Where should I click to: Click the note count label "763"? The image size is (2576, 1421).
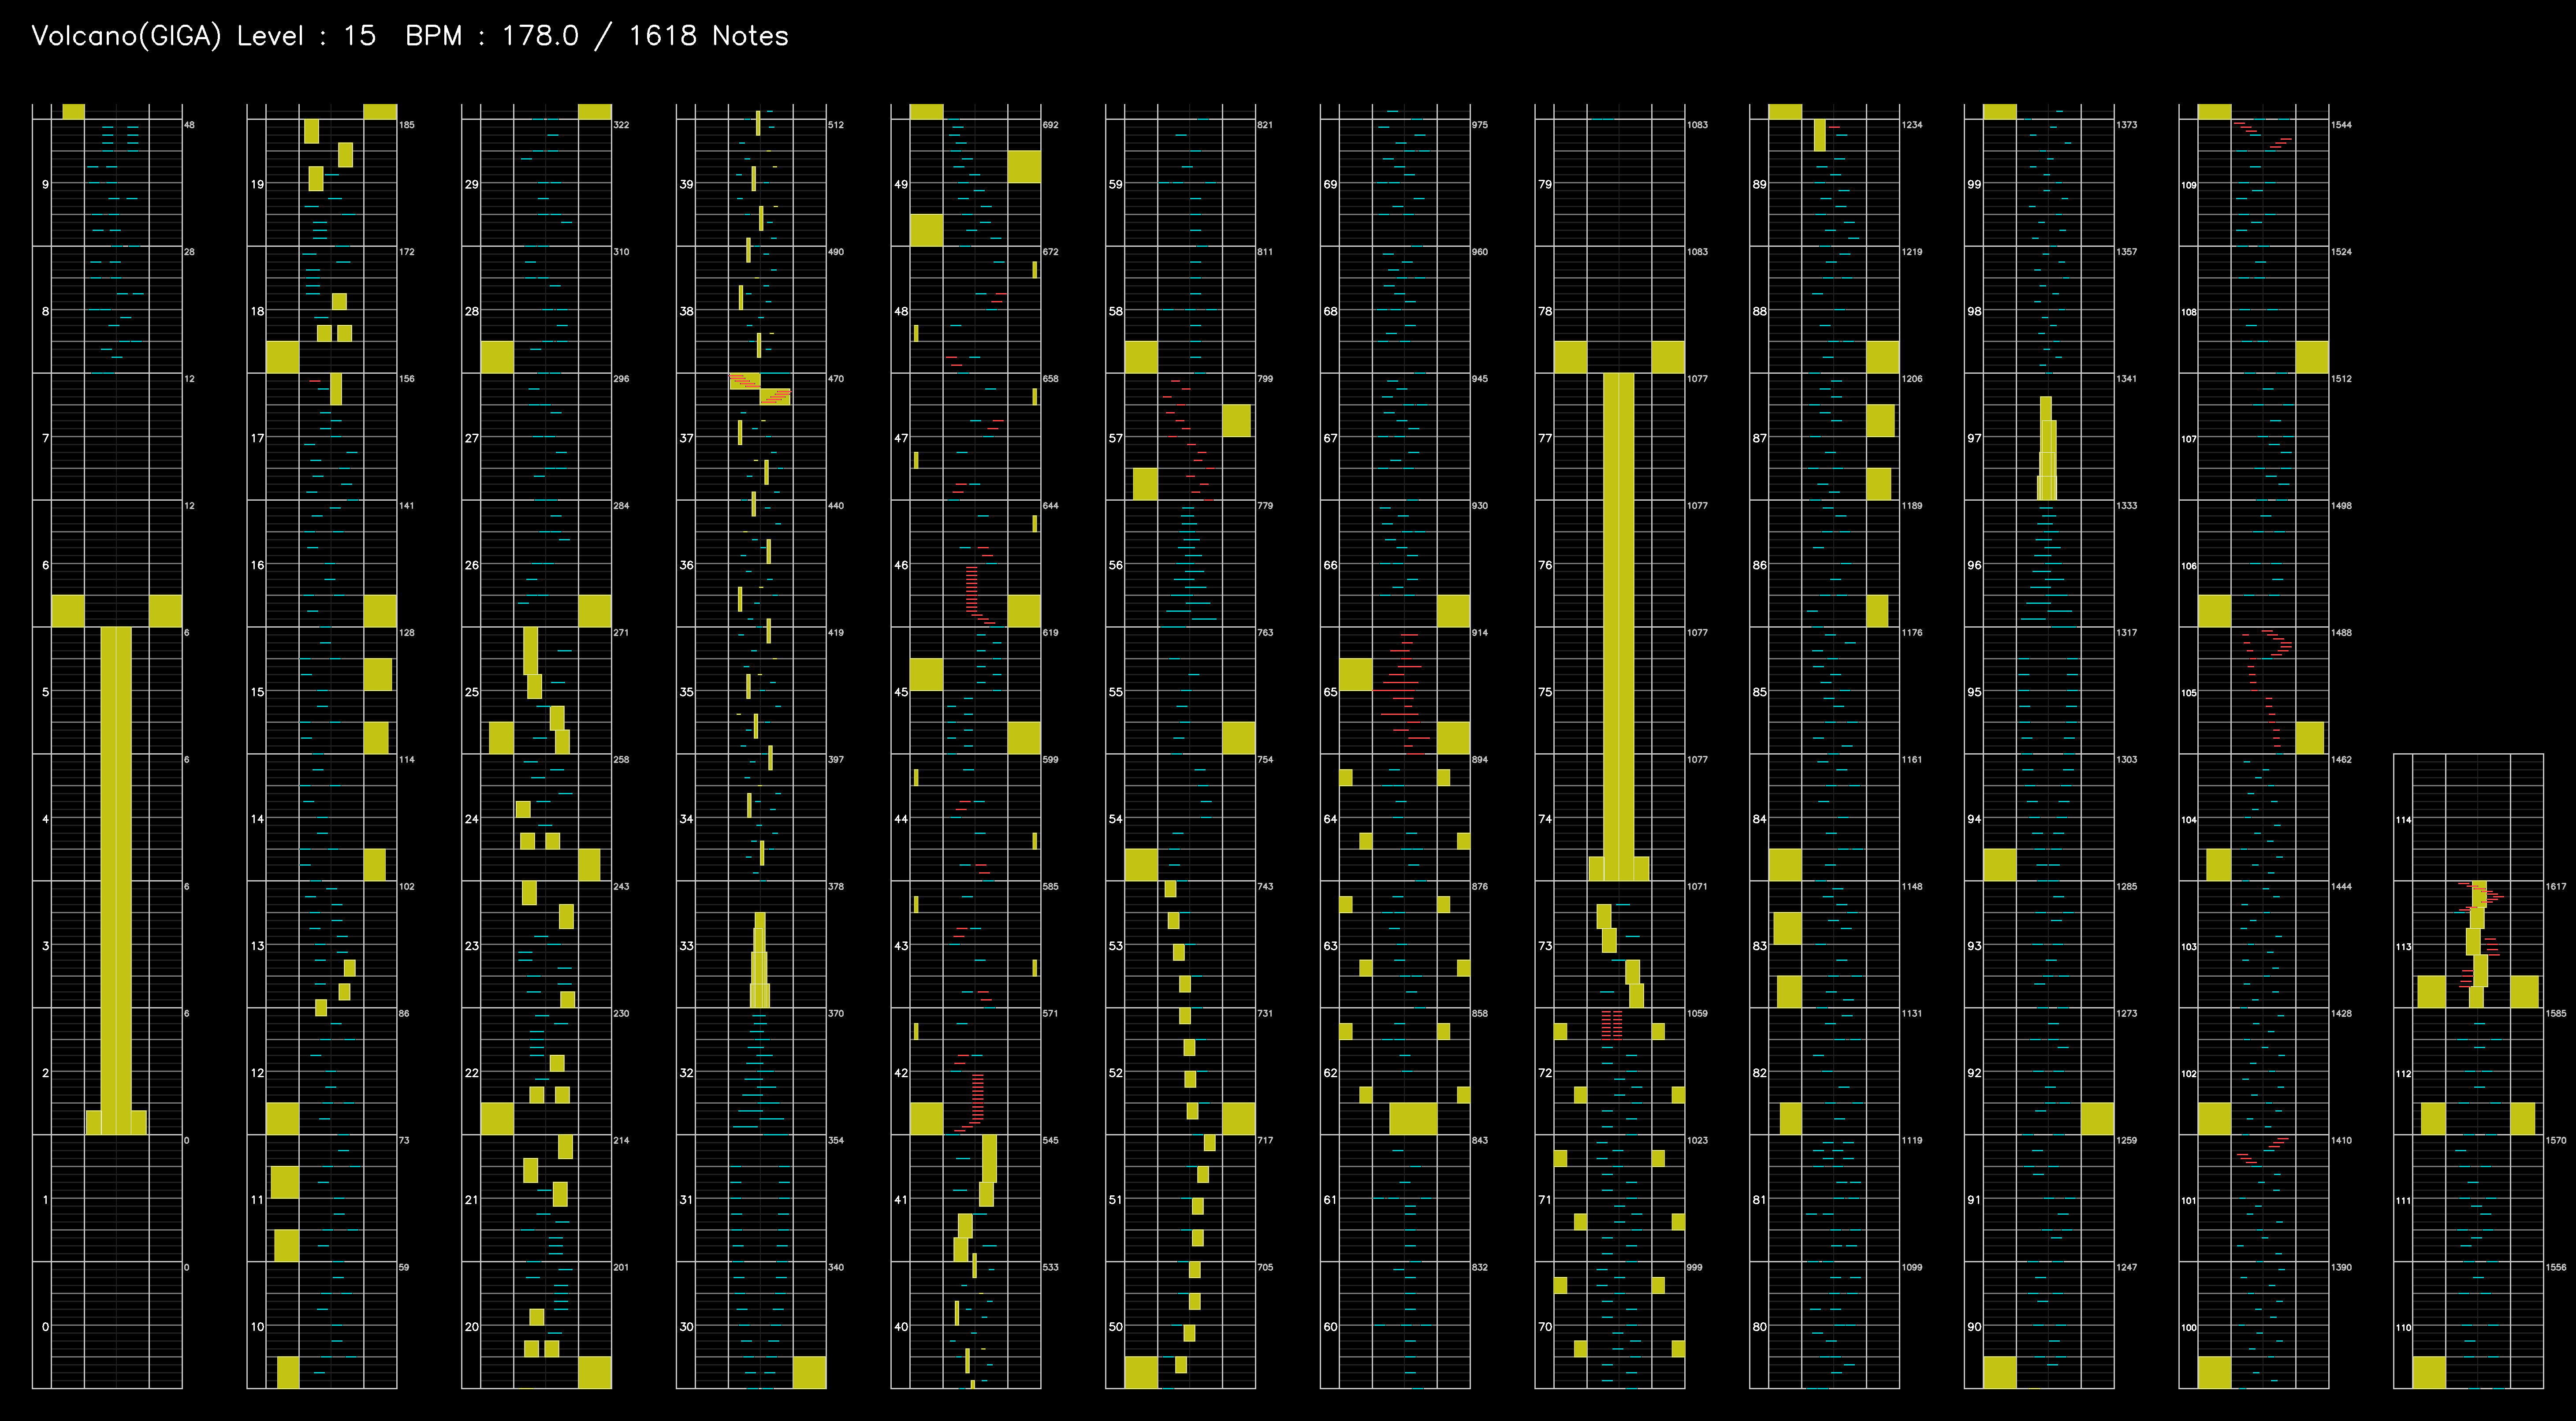coord(1265,633)
